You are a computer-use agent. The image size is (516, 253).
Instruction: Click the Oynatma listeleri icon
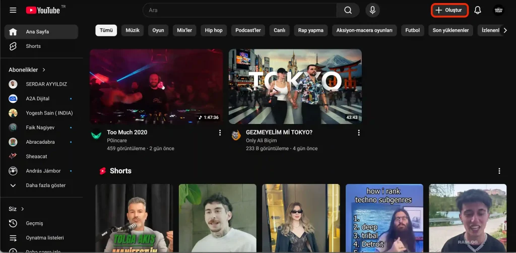(x=13, y=238)
